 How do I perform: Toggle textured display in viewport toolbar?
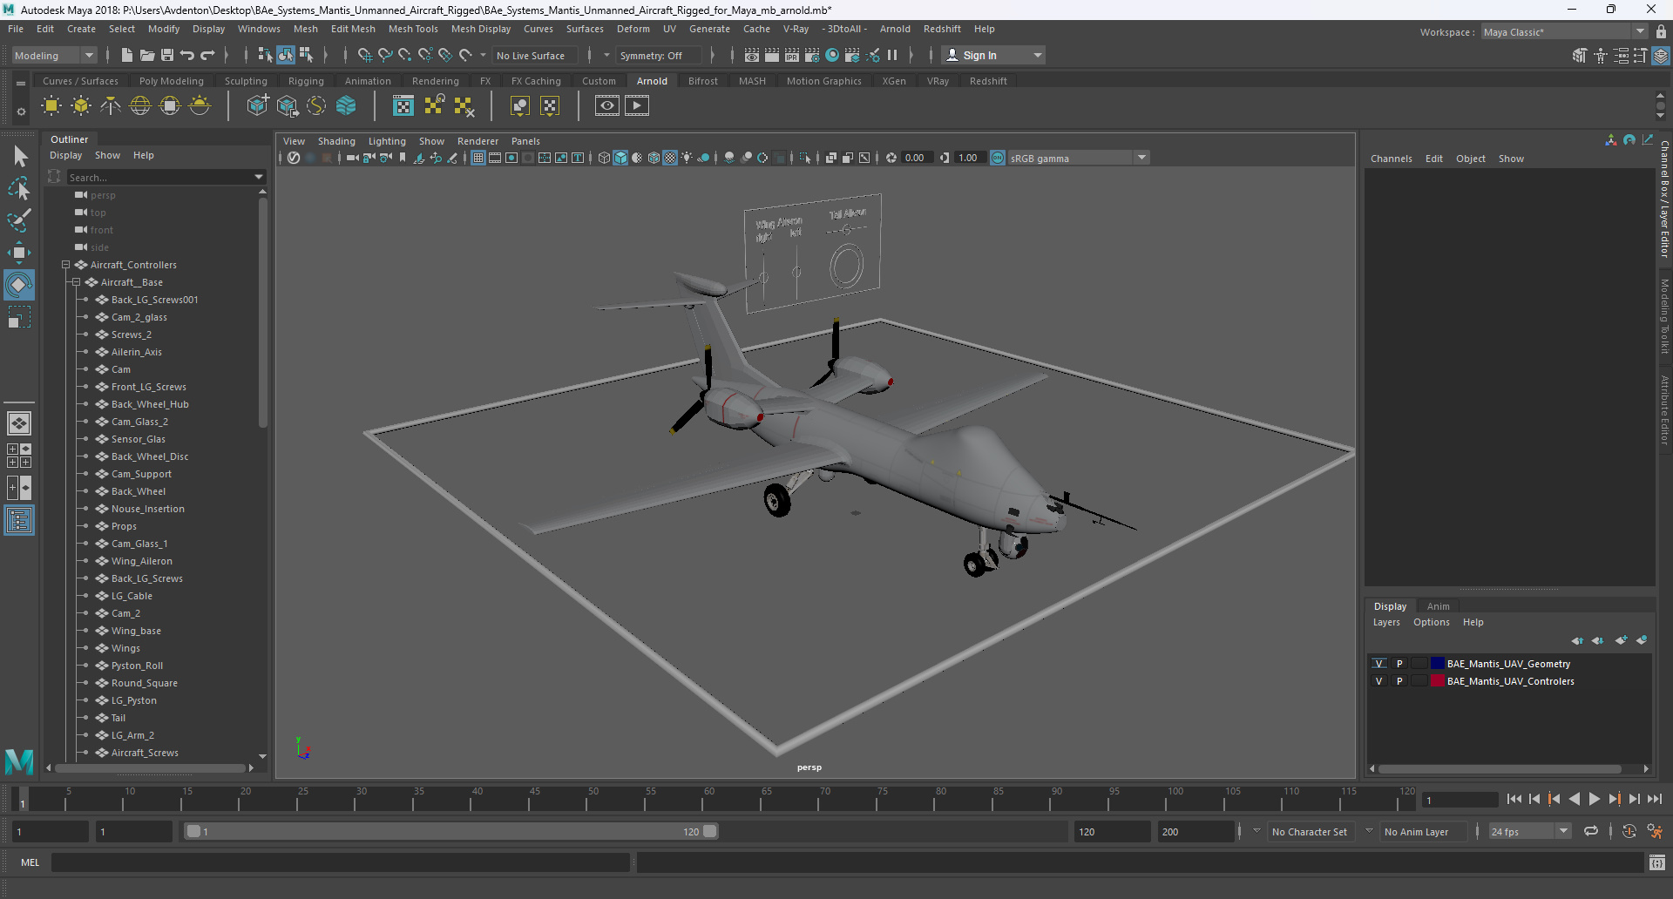tap(670, 158)
